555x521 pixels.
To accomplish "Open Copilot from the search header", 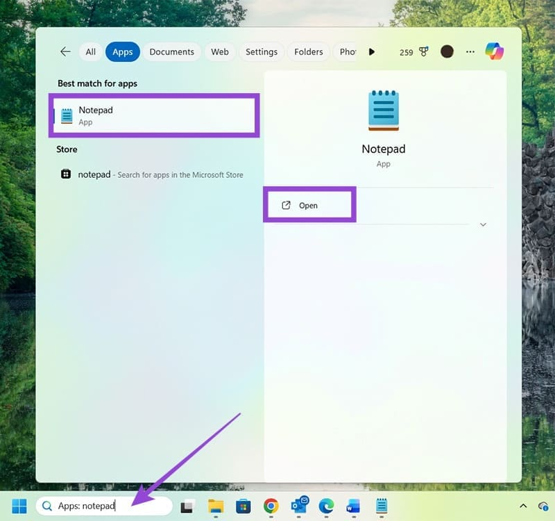I will [x=495, y=51].
